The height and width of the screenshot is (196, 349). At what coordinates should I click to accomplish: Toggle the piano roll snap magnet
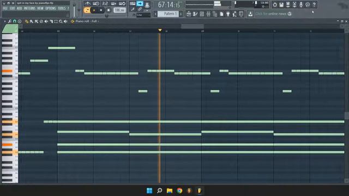pos(15,21)
